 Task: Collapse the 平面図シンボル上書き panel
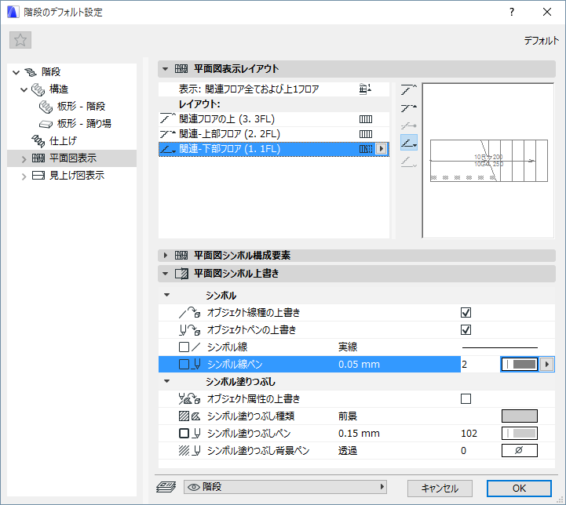pos(166,274)
